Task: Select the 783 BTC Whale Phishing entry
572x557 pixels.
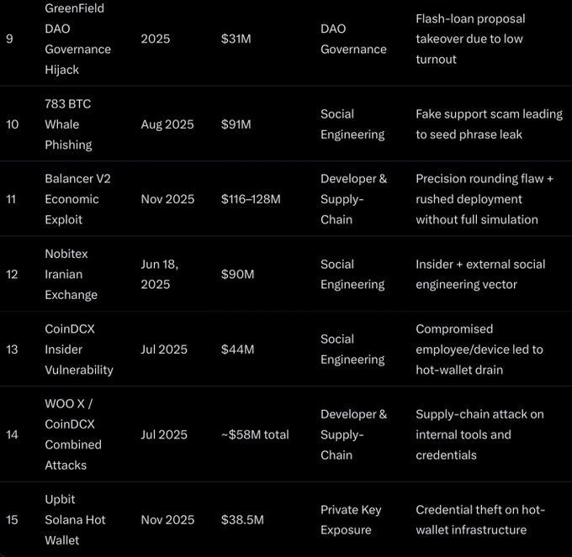Action: pyautogui.click(x=69, y=124)
